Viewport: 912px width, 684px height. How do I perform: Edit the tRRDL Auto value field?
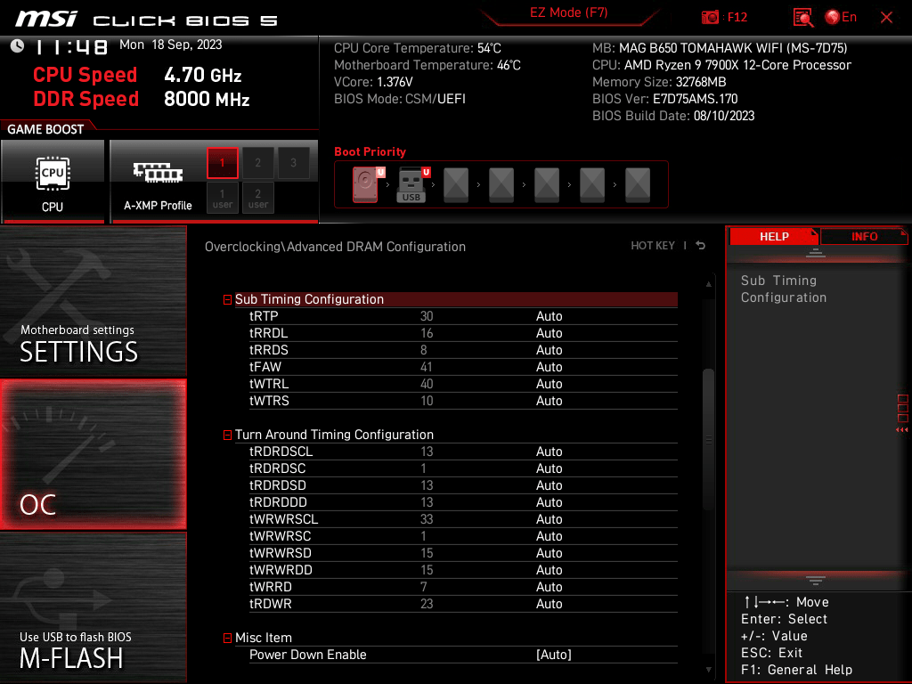tap(549, 333)
